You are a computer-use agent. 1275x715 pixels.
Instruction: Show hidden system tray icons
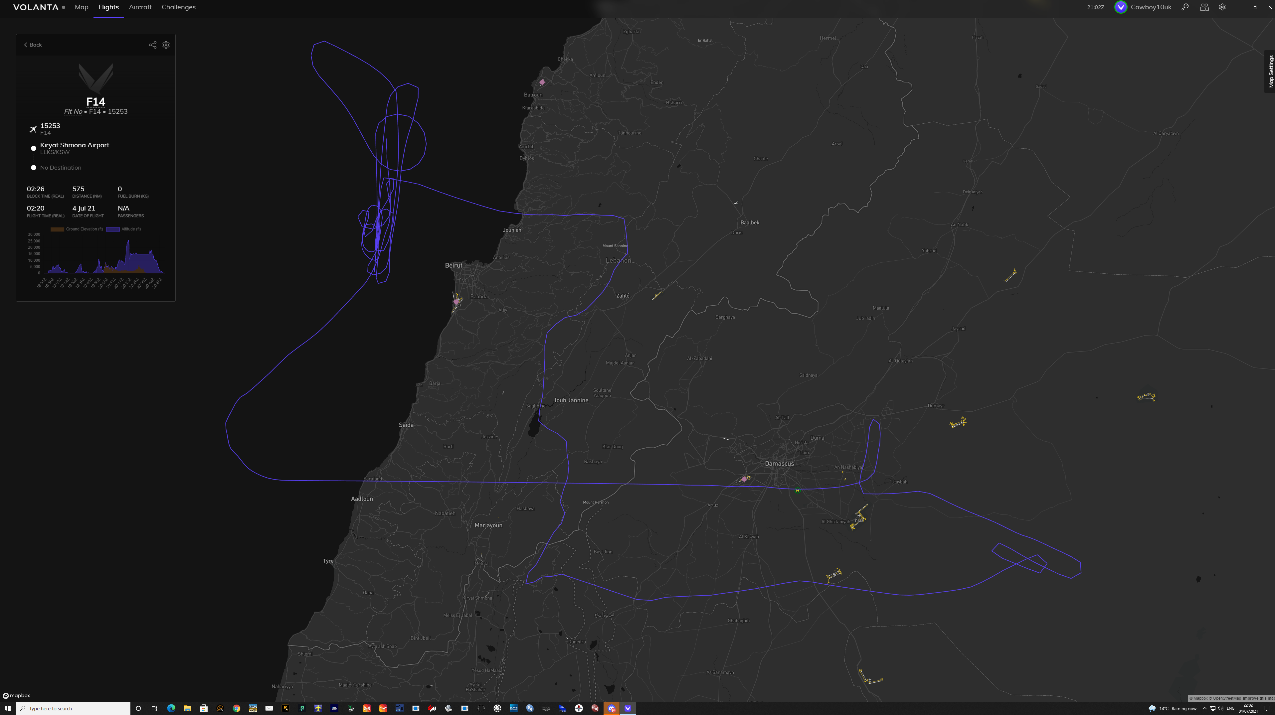pos(1205,709)
